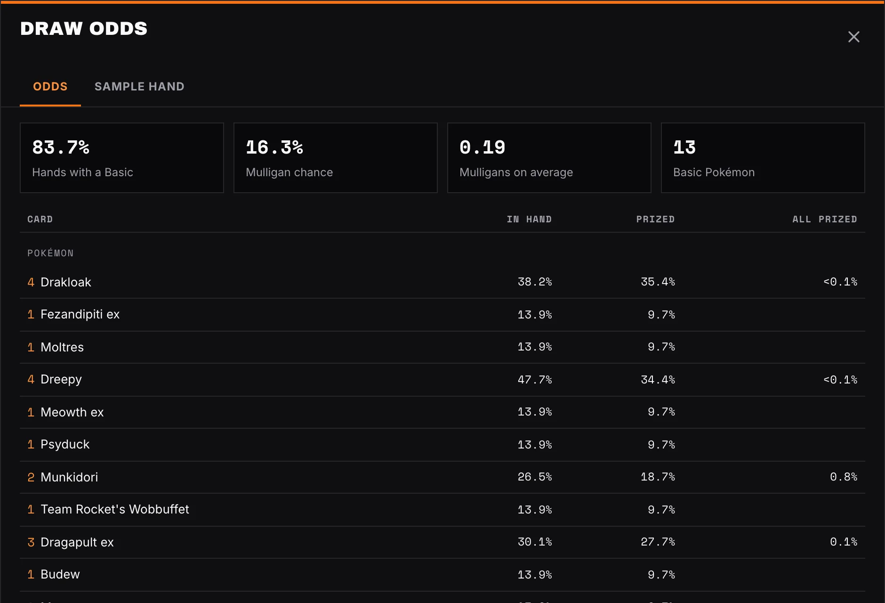The width and height of the screenshot is (885, 603).
Task: Select the Psyduck card name
Action: [x=65, y=444]
